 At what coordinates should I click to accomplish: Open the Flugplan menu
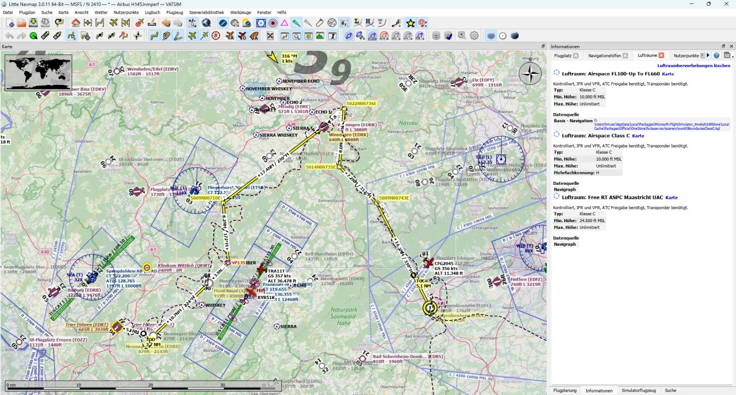tap(27, 12)
